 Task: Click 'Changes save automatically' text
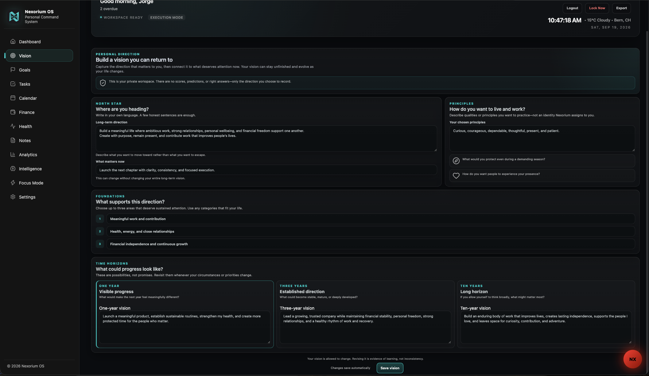click(350, 368)
